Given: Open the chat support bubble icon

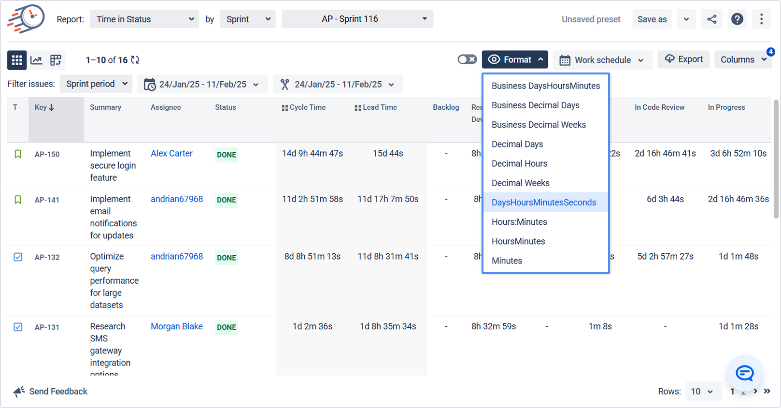Looking at the screenshot, I should coord(744,373).
